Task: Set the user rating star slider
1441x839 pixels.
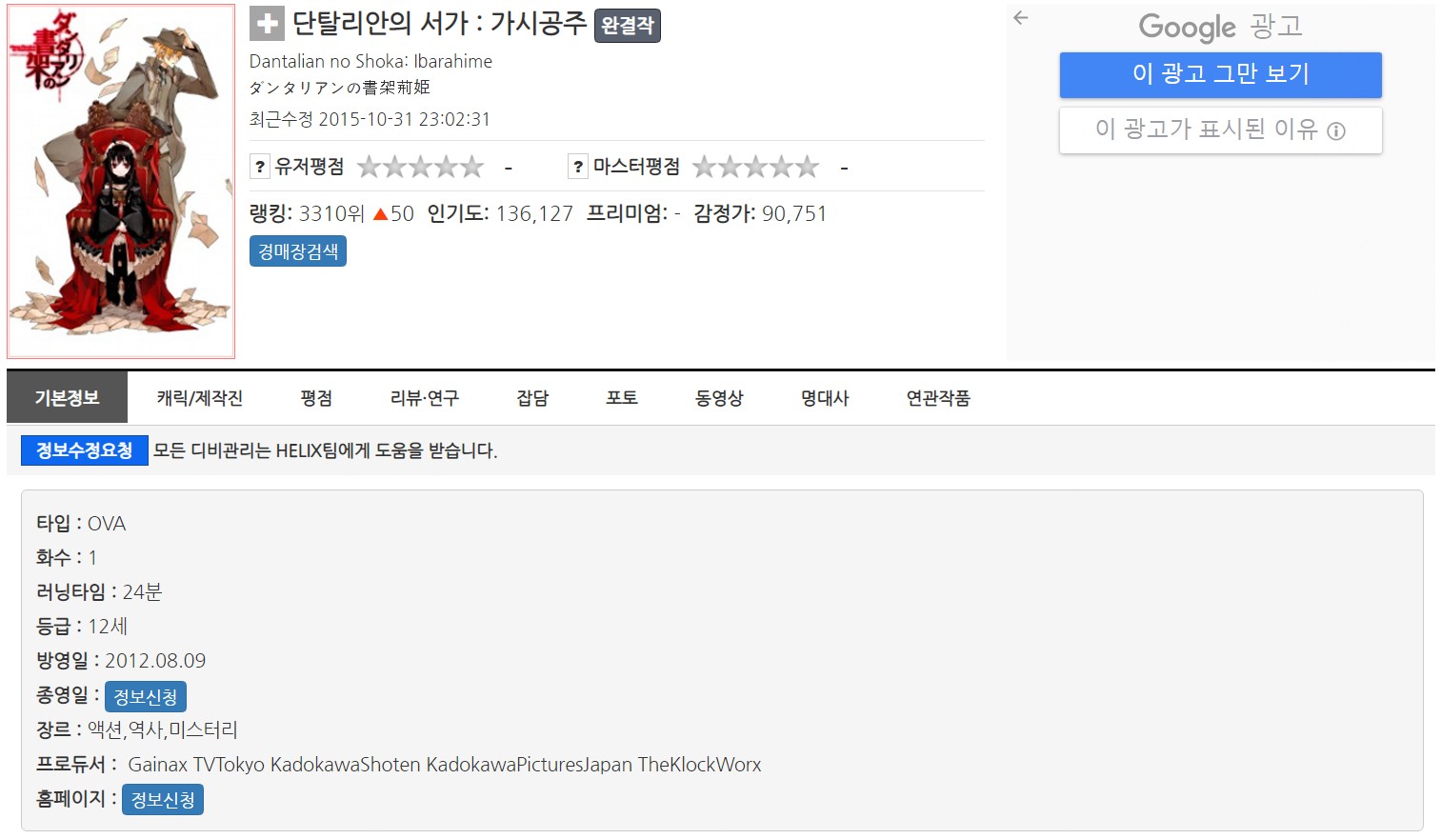Action: click(420, 168)
